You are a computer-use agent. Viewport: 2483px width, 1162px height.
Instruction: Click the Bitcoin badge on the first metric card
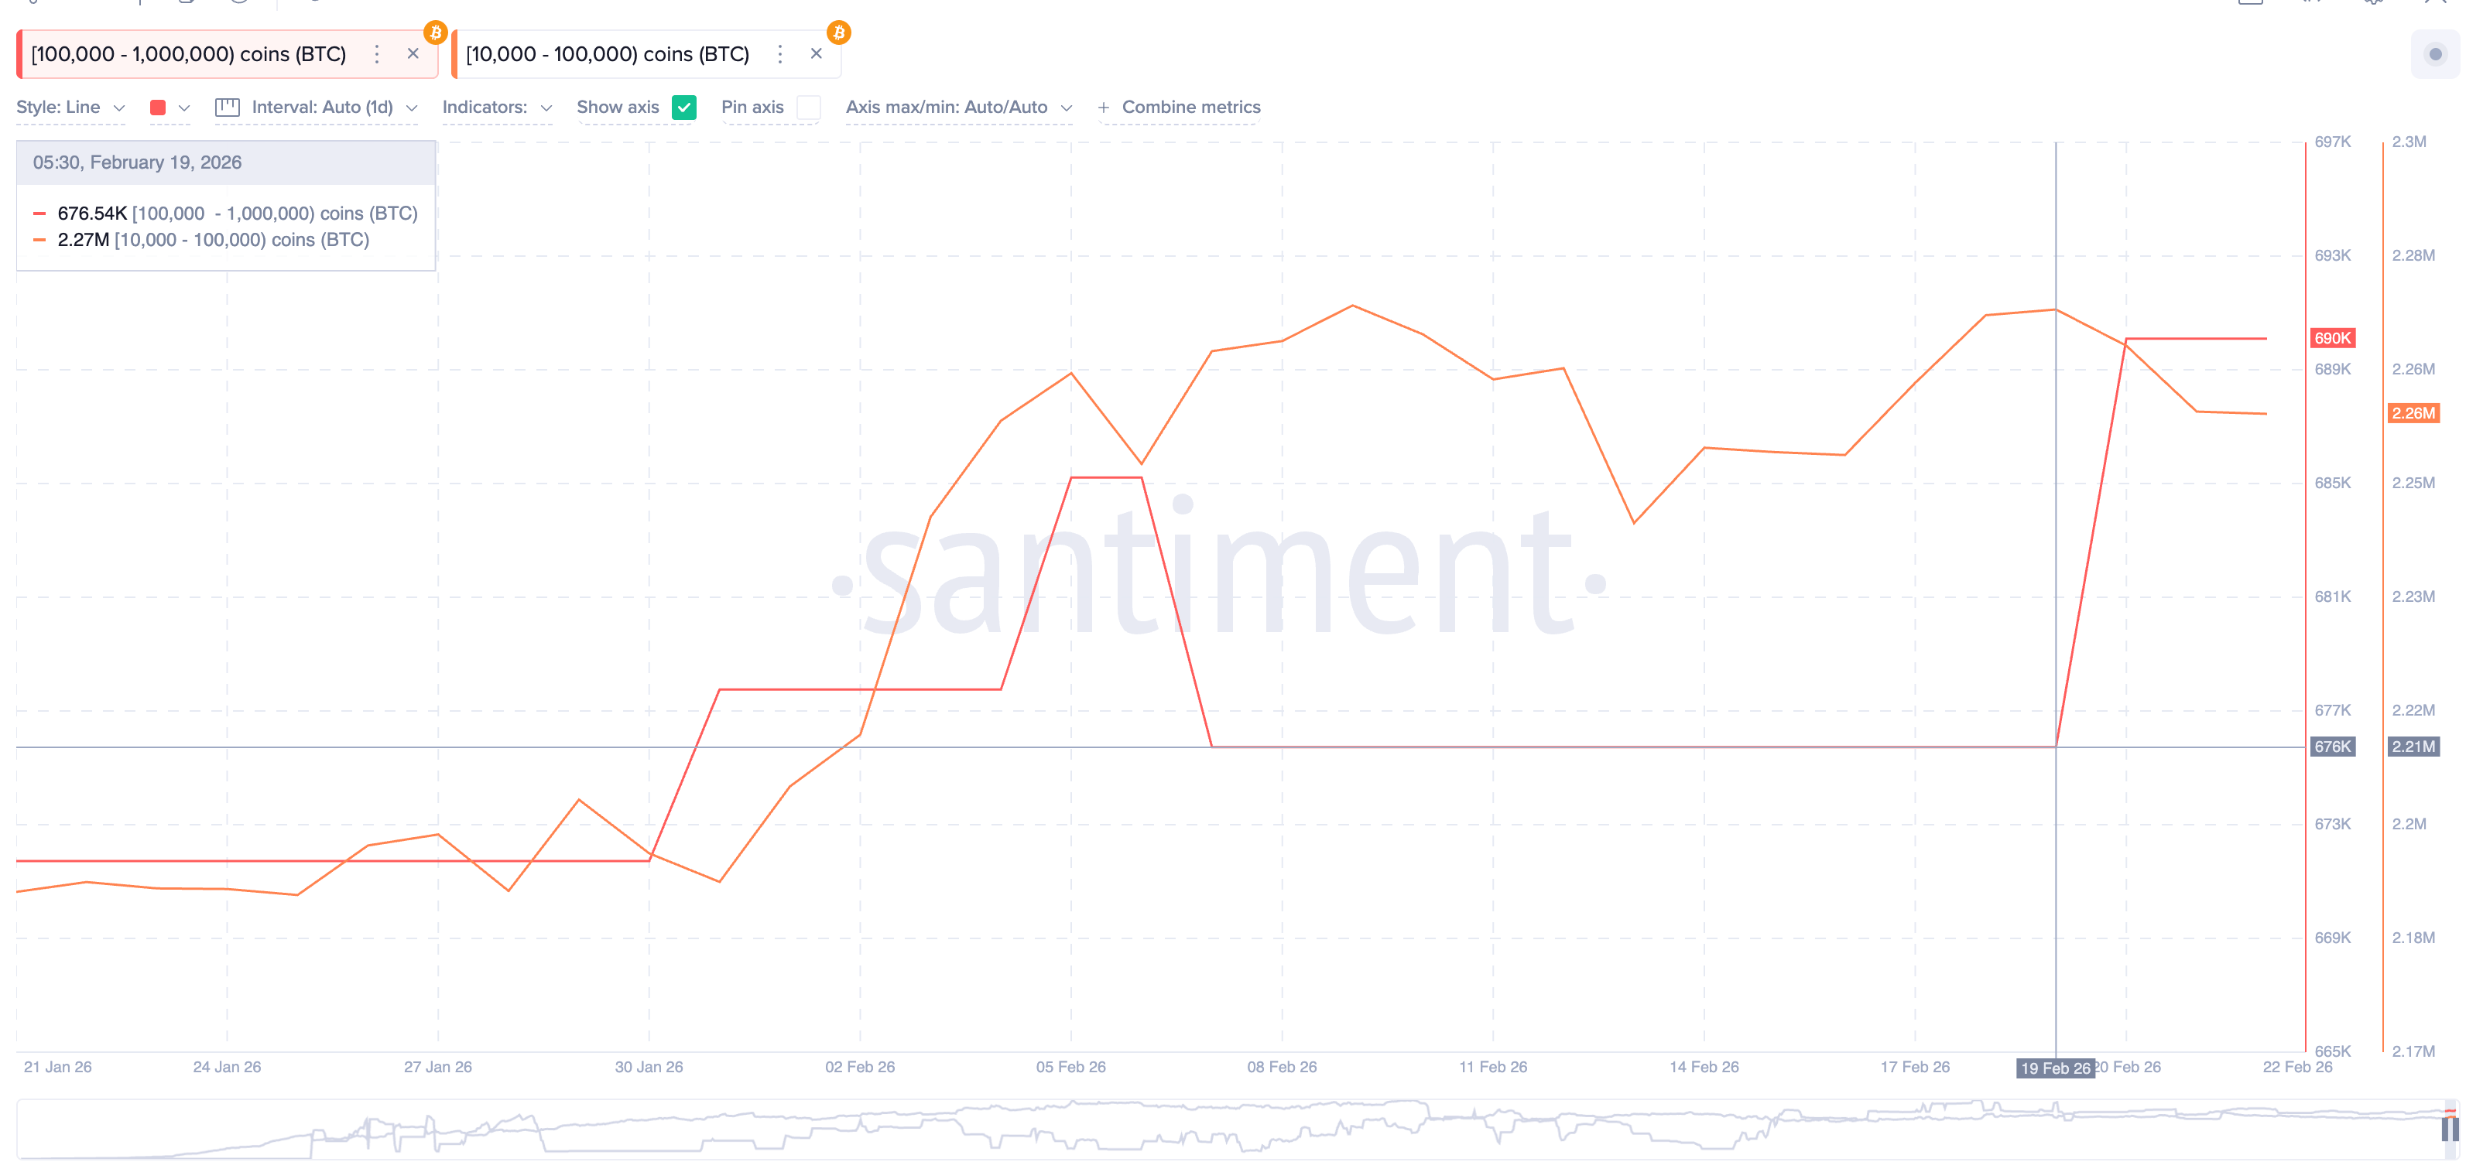click(435, 32)
